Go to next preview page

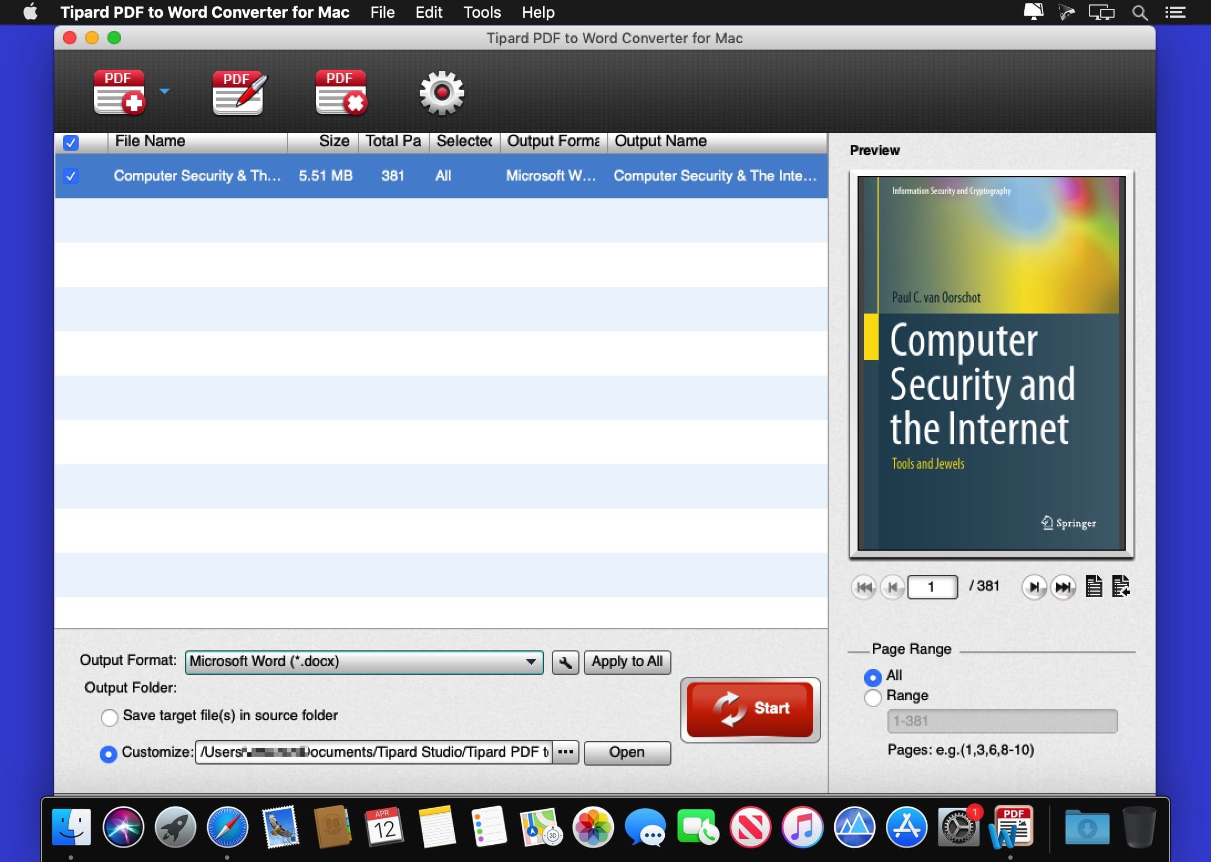[1034, 587]
